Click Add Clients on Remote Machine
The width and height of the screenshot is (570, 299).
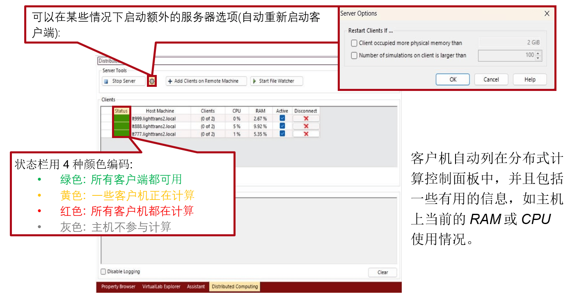[206, 81]
